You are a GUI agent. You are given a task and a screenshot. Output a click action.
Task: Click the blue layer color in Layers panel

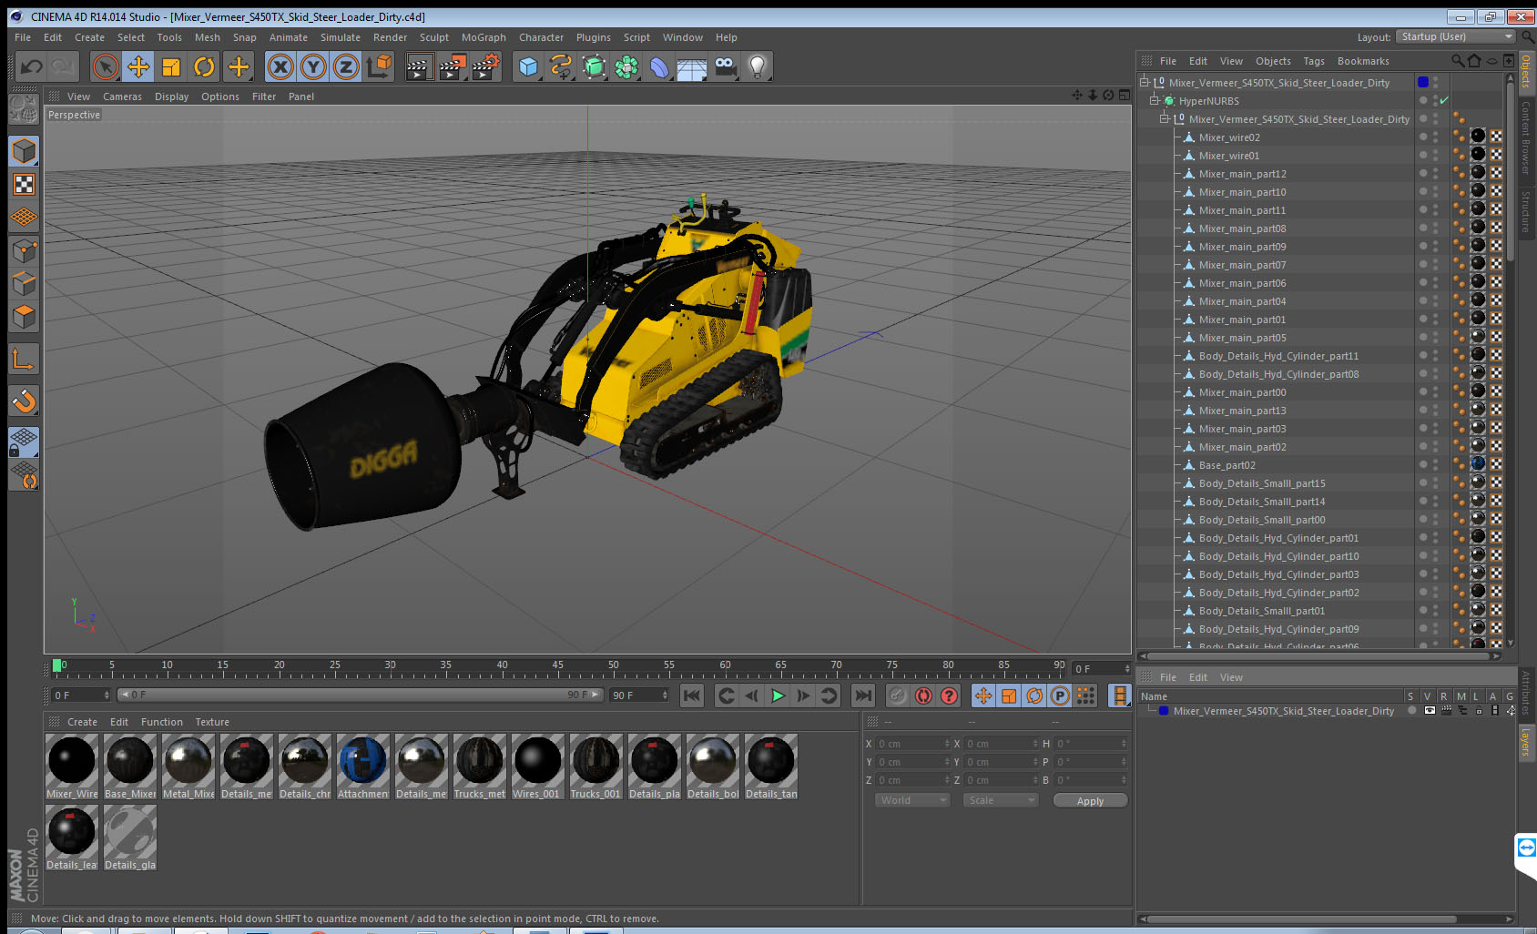(x=1164, y=711)
